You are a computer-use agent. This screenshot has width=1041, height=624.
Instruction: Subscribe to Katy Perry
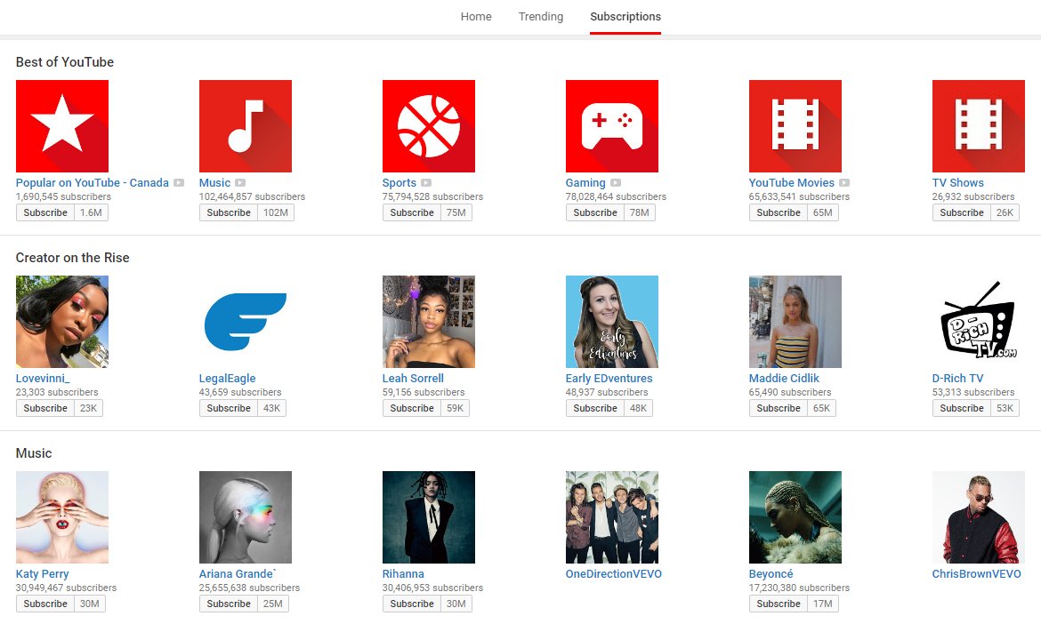[x=45, y=604]
